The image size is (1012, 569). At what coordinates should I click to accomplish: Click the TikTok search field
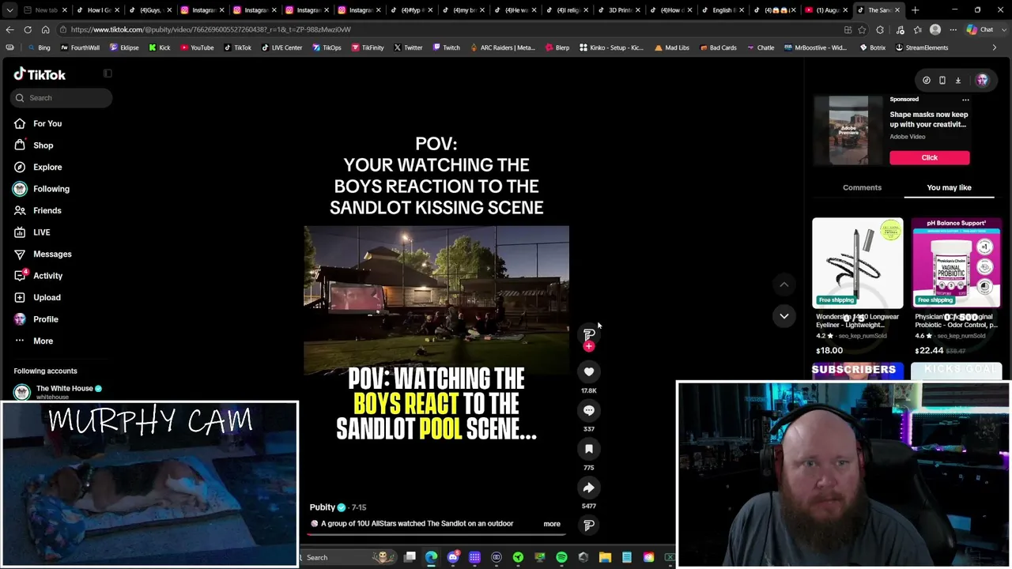(x=62, y=98)
